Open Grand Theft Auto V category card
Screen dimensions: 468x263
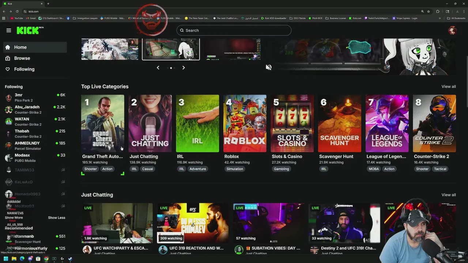(103, 123)
